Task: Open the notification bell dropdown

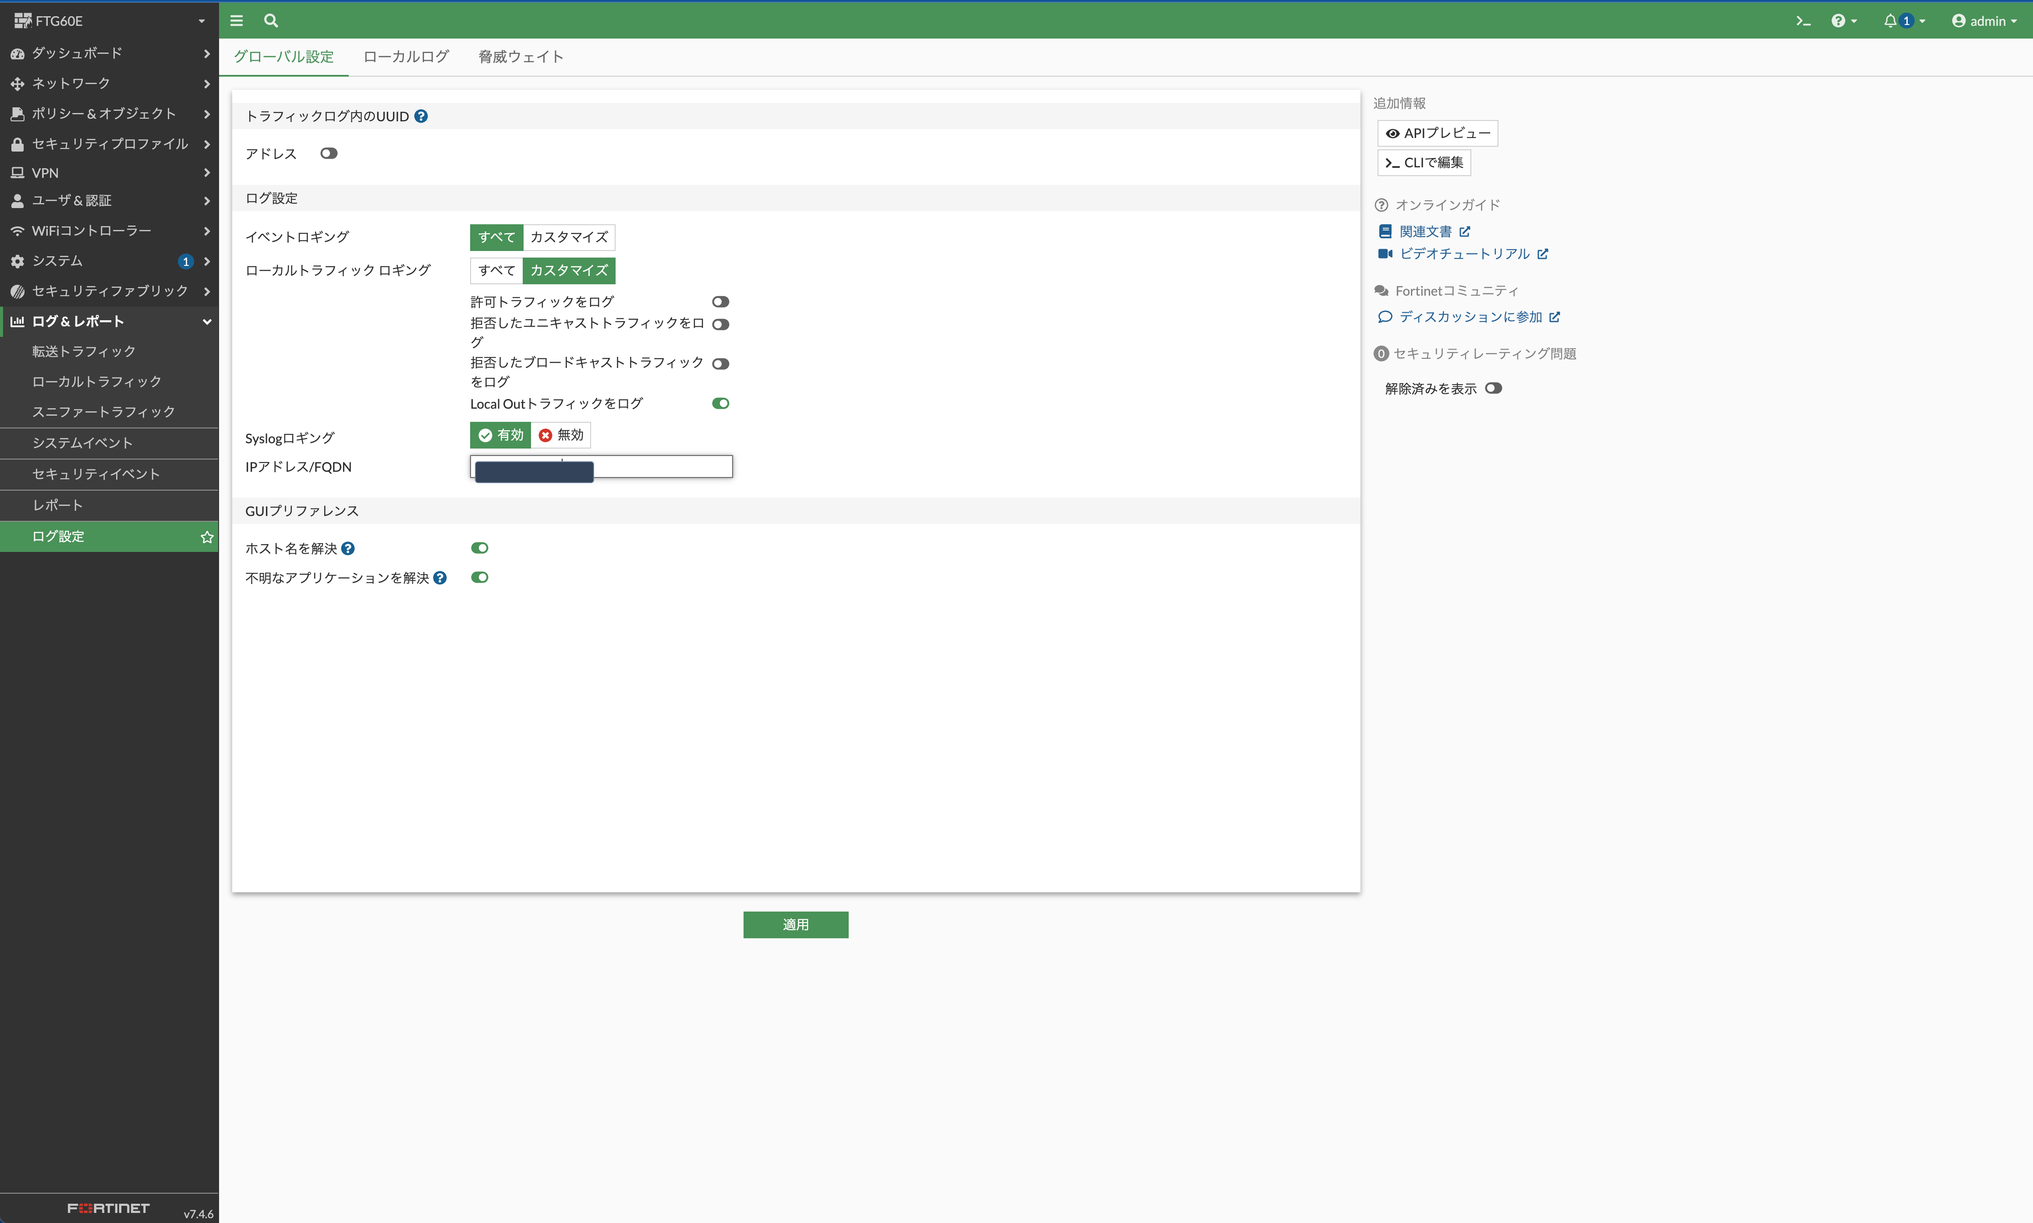Action: [1904, 21]
